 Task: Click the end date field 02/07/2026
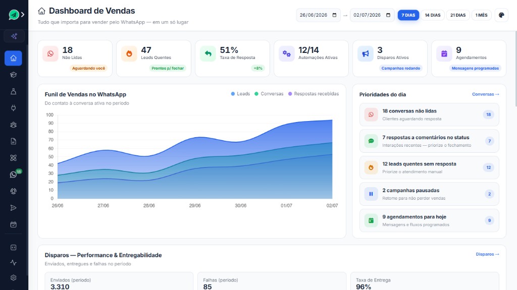[x=372, y=15]
